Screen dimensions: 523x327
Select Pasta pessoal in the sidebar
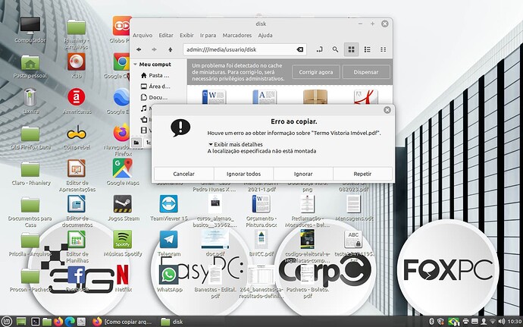pyautogui.click(x=155, y=75)
